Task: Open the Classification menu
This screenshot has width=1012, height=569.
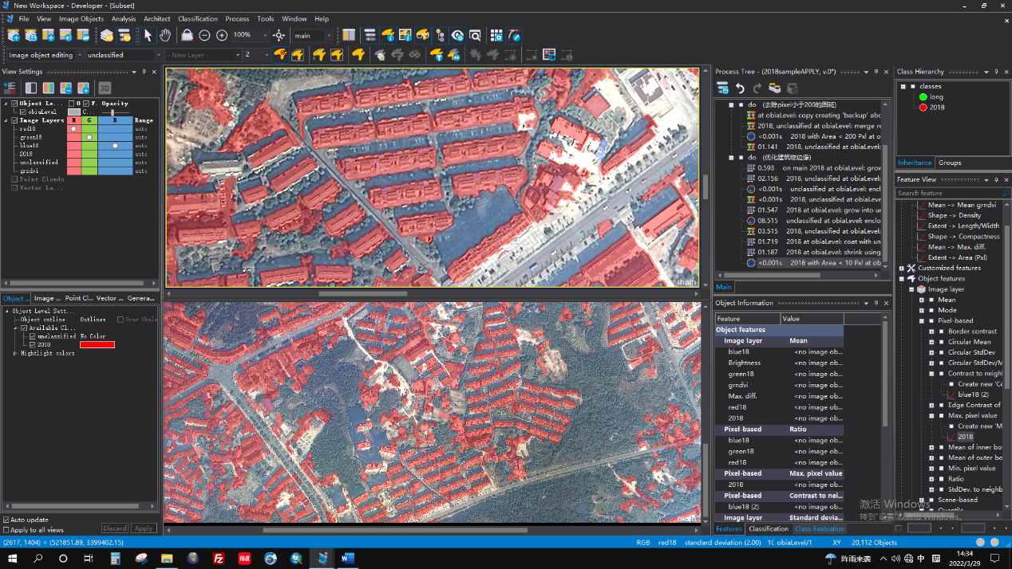Action: [x=197, y=18]
